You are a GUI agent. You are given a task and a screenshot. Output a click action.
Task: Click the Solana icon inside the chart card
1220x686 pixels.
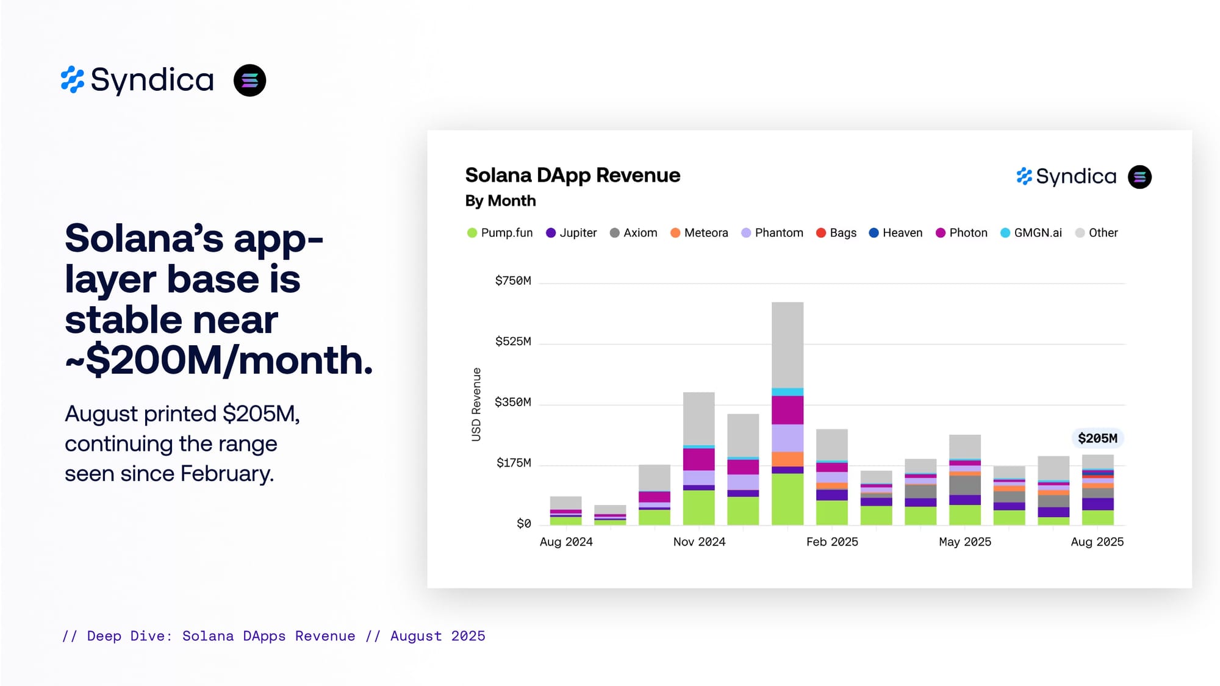point(1139,177)
